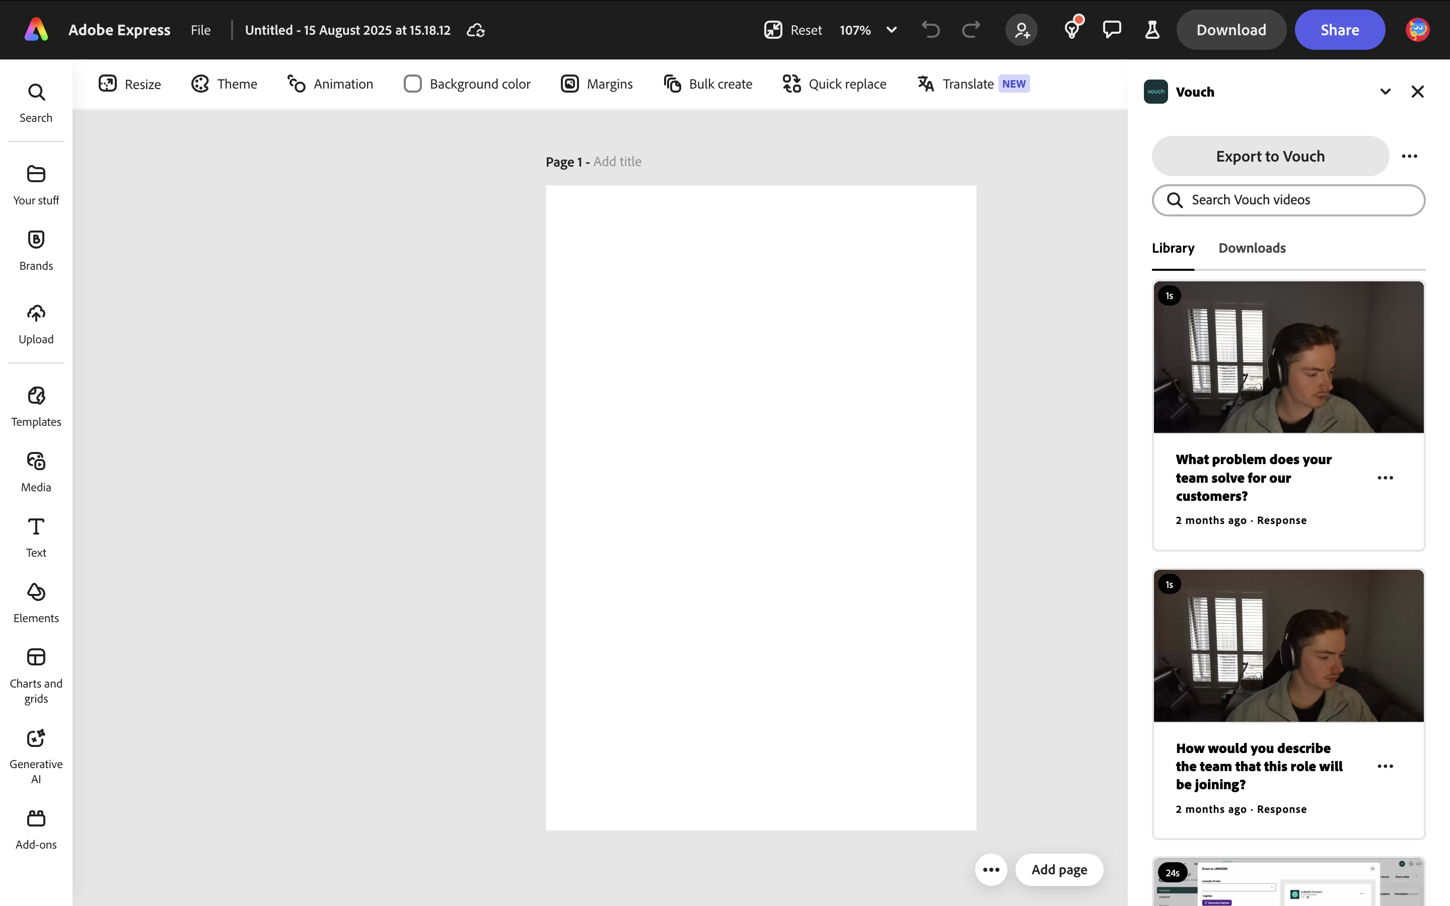Screen dimensions: 1450x906
Task: Click the Add title page field
Action: (x=617, y=162)
